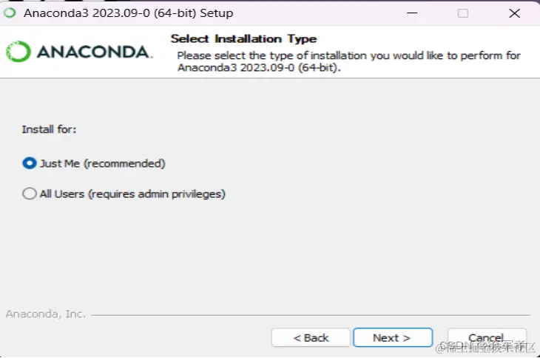Return to previous page with < Back

(x=311, y=338)
